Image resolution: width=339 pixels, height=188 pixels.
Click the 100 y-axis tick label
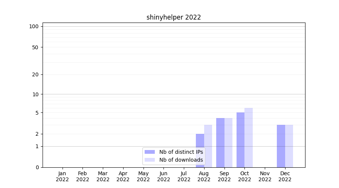(34, 26)
